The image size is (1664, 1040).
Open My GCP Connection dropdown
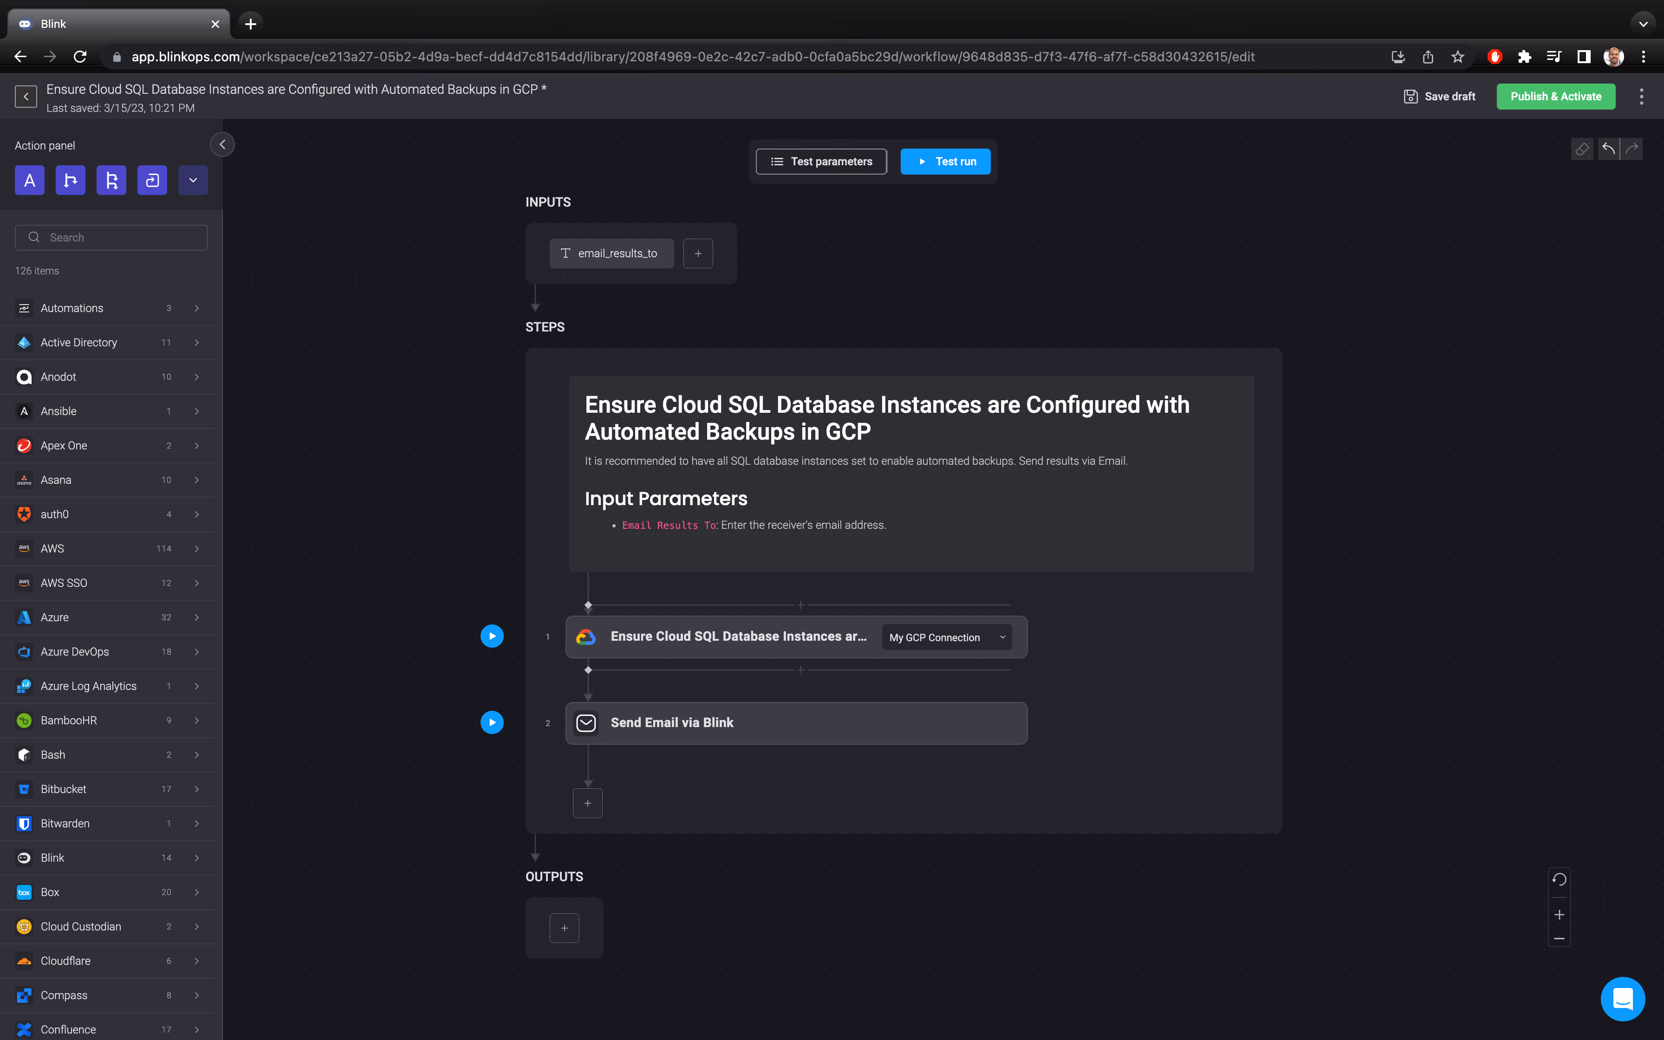[947, 637]
